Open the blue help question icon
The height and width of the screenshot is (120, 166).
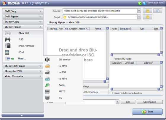[144, 3]
